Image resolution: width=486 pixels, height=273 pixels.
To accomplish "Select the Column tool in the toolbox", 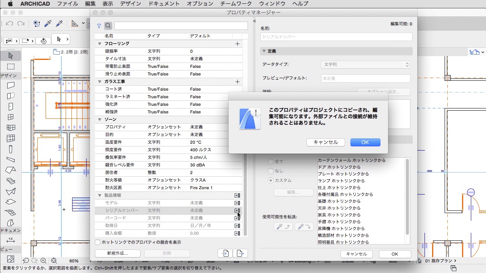I will coord(11,149).
